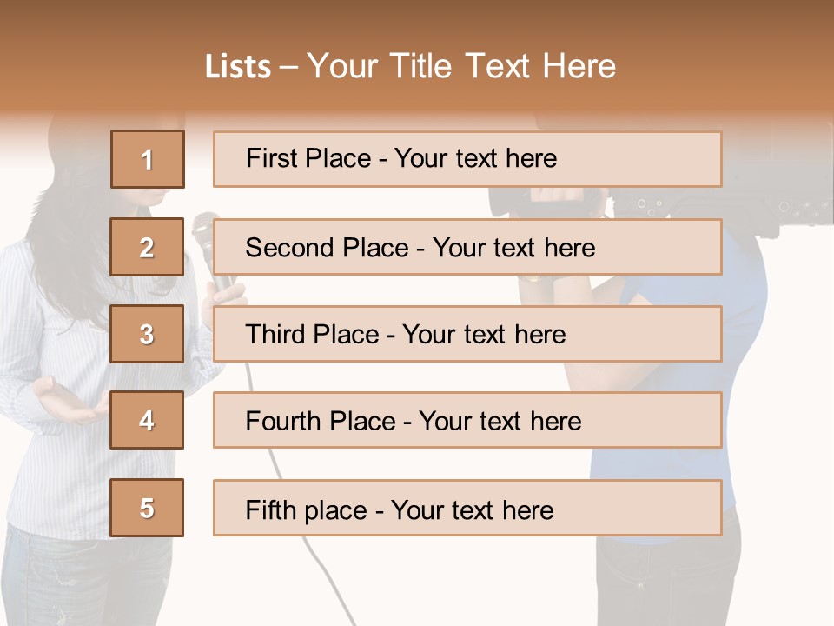Select the number 4 box
The width and height of the screenshot is (834, 626).
[x=147, y=420]
